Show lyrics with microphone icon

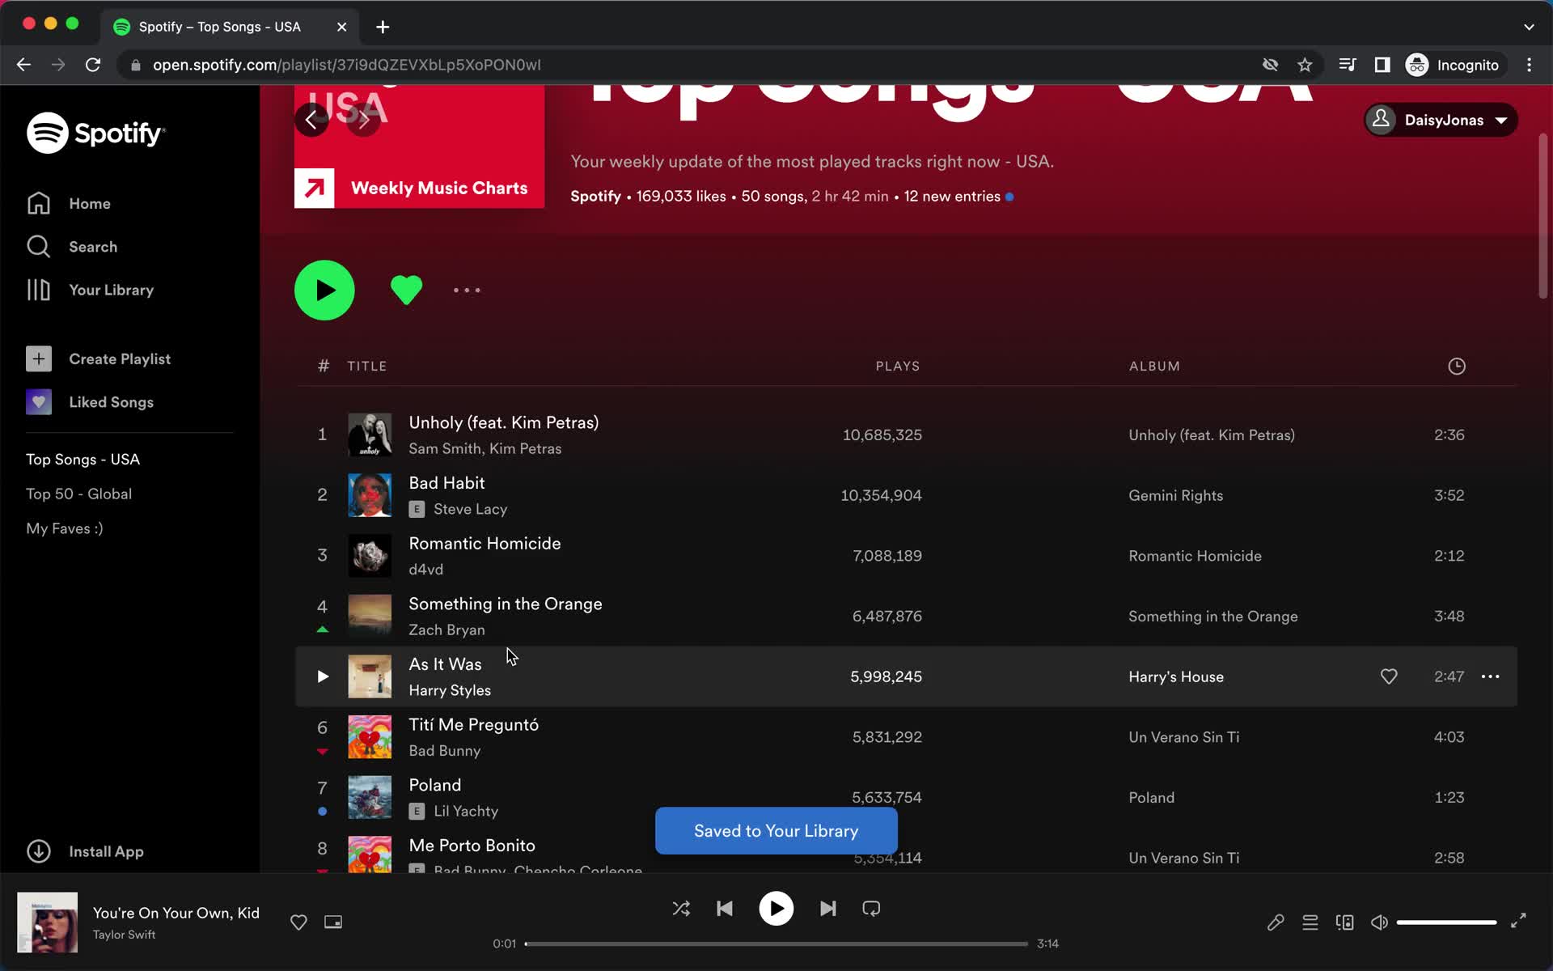pos(1276,922)
